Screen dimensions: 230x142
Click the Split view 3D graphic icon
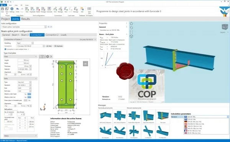pyautogui.click(x=89, y=10)
